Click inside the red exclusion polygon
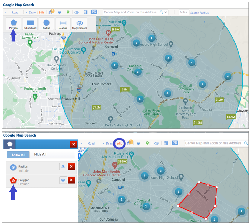This screenshot has height=224, width=250. click(x=201, y=200)
